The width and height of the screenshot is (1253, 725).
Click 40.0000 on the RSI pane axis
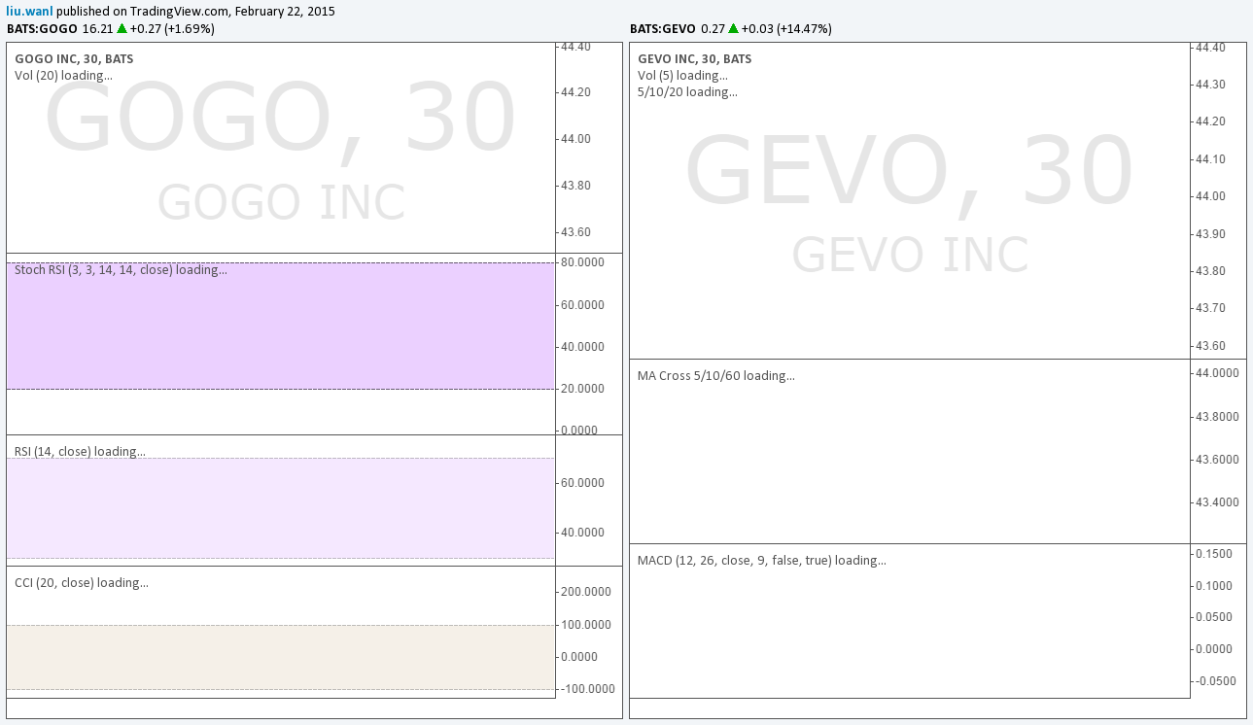[x=582, y=533]
